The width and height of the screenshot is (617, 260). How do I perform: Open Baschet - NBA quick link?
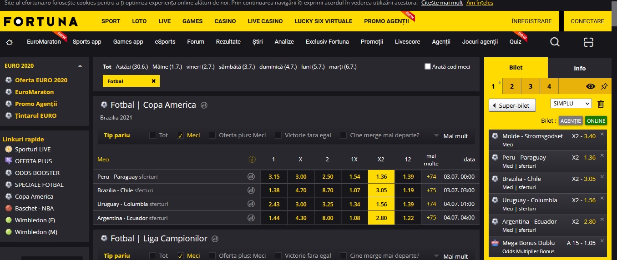(x=34, y=208)
